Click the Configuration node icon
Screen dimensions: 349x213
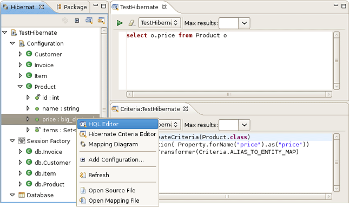click(22, 43)
